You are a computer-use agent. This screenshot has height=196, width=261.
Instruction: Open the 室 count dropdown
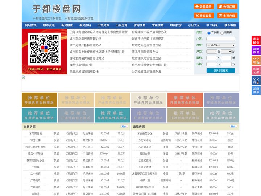212,52
